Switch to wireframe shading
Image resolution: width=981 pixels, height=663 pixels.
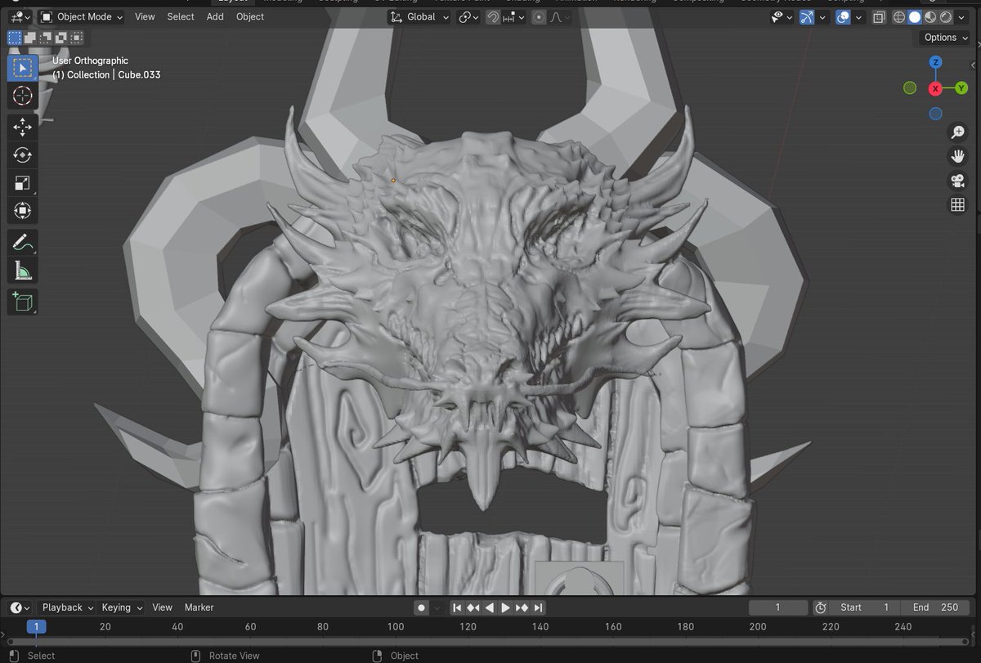click(x=899, y=16)
